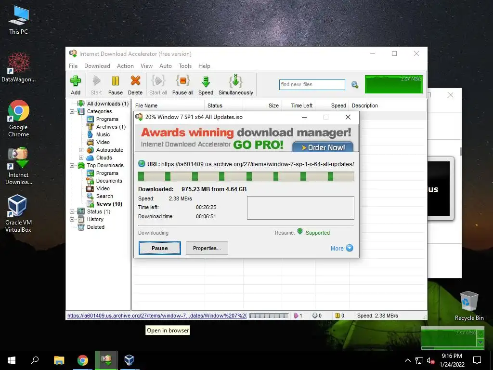493x370 pixels.
Task: Open the Auto menu
Action: [x=166, y=66]
